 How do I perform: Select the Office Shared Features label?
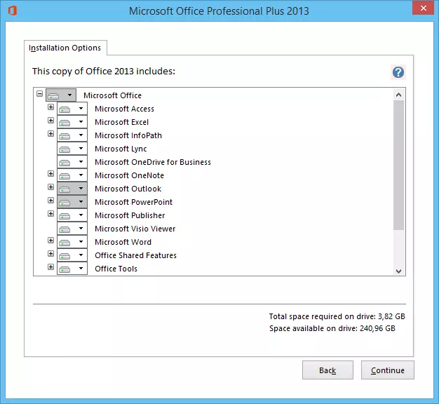[x=135, y=255]
